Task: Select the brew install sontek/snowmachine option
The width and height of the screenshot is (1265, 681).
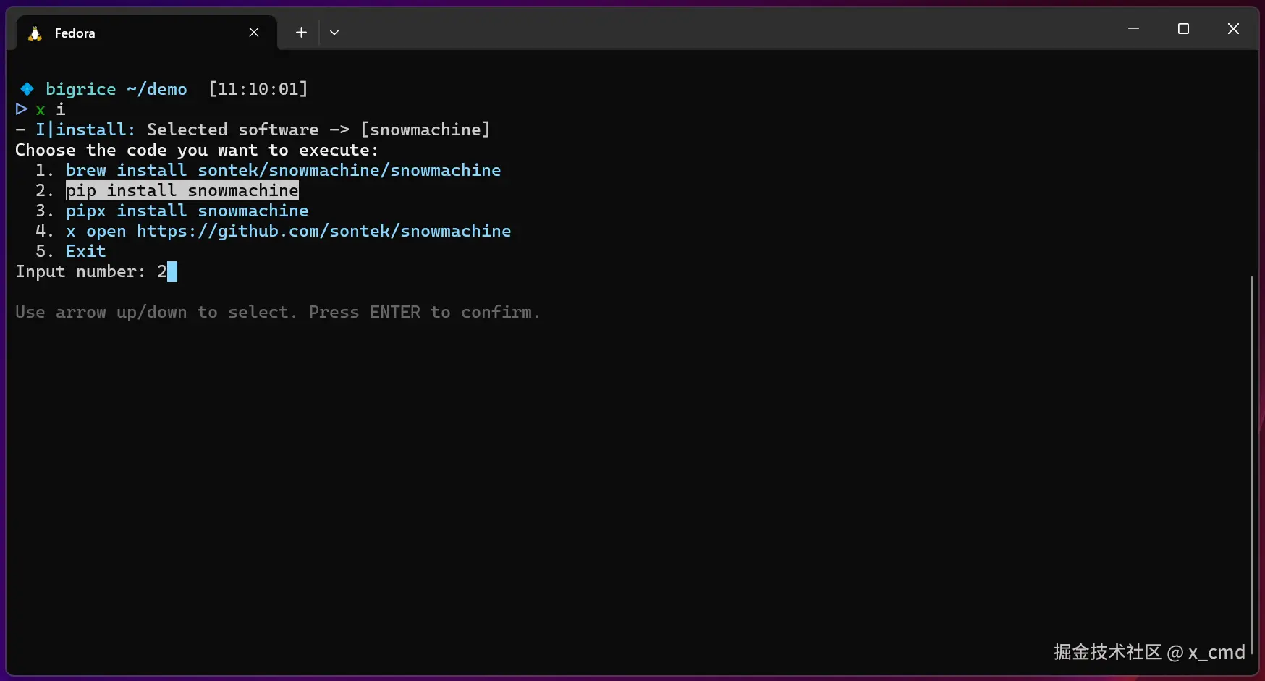Action: point(283,170)
